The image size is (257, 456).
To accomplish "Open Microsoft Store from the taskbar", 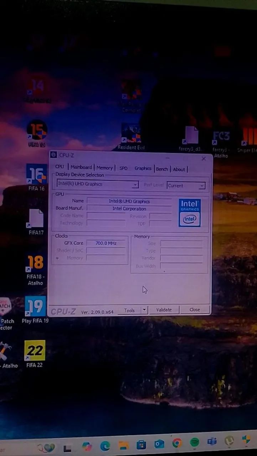I will pyautogui.click(x=141, y=445).
